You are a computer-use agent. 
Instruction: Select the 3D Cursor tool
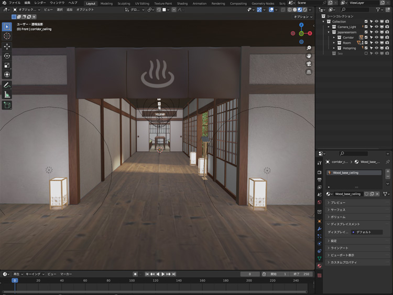click(x=7, y=36)
